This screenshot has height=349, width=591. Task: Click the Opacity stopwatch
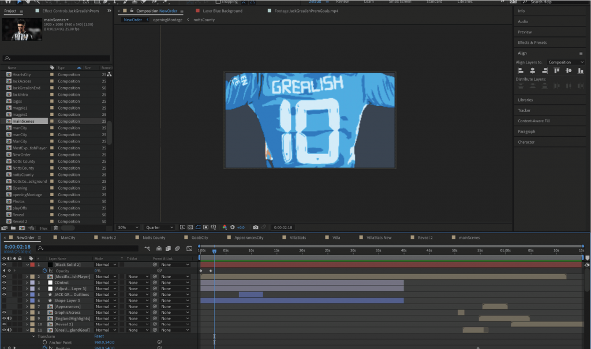pos(45,271)
